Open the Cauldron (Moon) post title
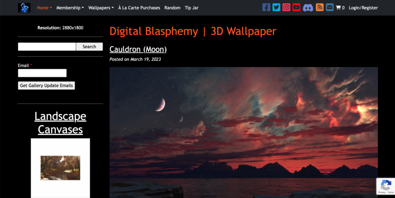The height and width of the screenshot is (198, 395). click(138, 49)
